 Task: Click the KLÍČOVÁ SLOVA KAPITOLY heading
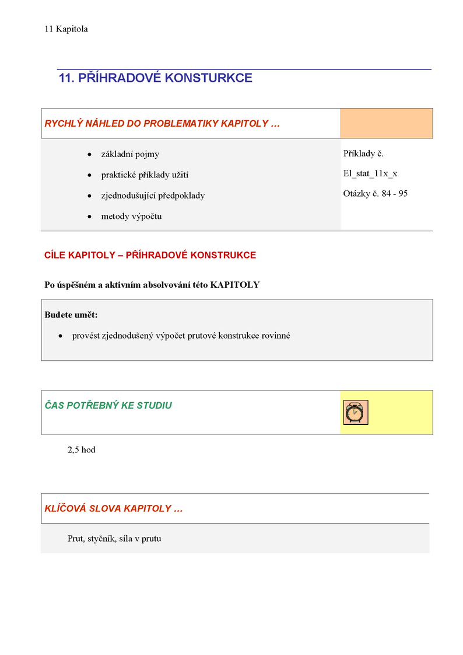coord(114,509)
